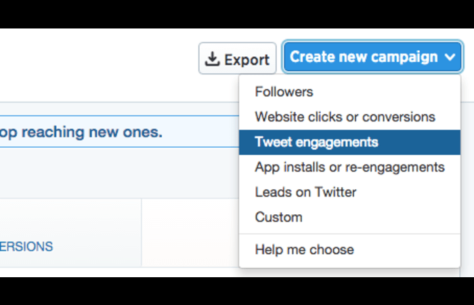Viewport: 474px width, 305px height.
Task: Click the black letterbox bar above the page
Action: [237, 14]
